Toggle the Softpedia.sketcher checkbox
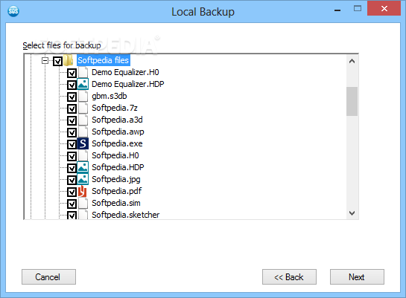Image resolution: width=406 pixels, height=298 pixels. pos(72,215)
